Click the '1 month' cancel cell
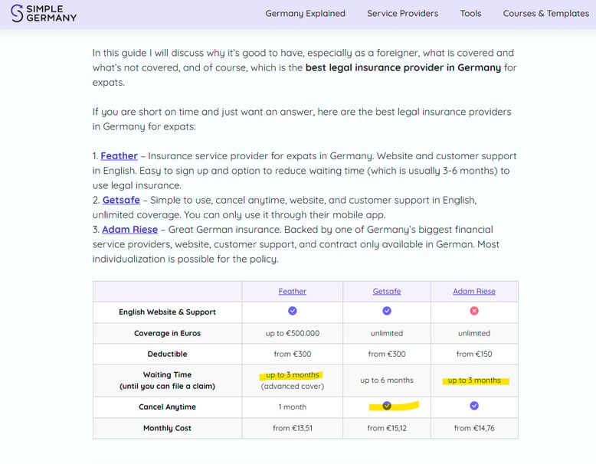596x464 pixels. [x=293, y=407]
